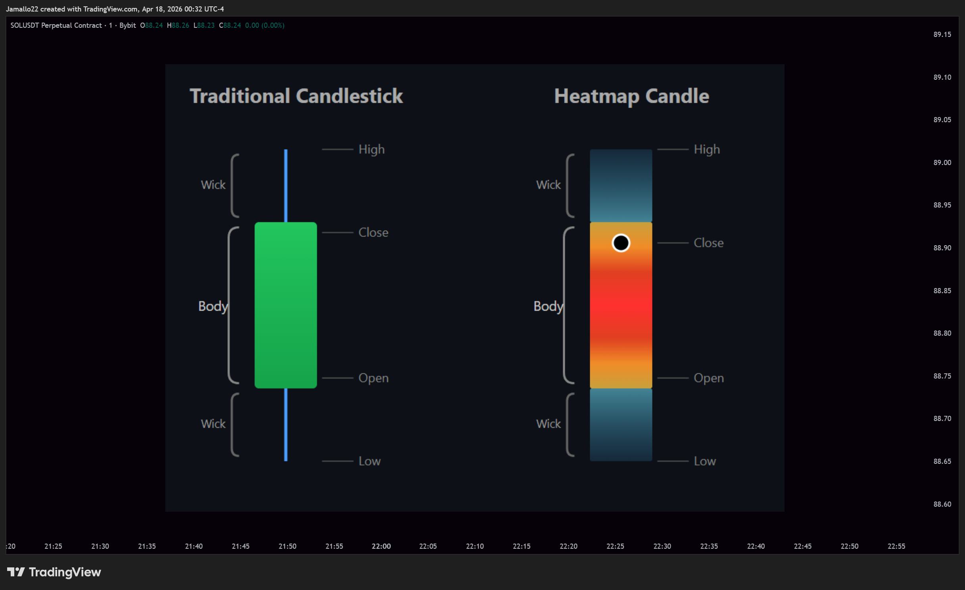Click 22:45 on the time axis
This screenshot has height=590, width=965.
802,546
